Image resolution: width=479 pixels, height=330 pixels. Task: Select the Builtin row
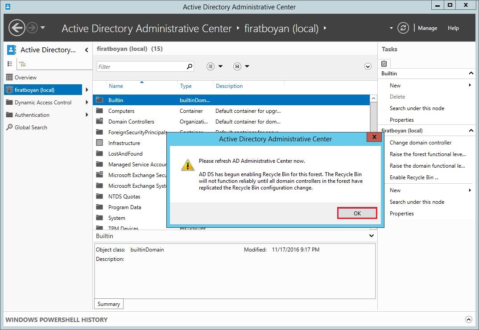pyautogui.click(x=231, y=100)
